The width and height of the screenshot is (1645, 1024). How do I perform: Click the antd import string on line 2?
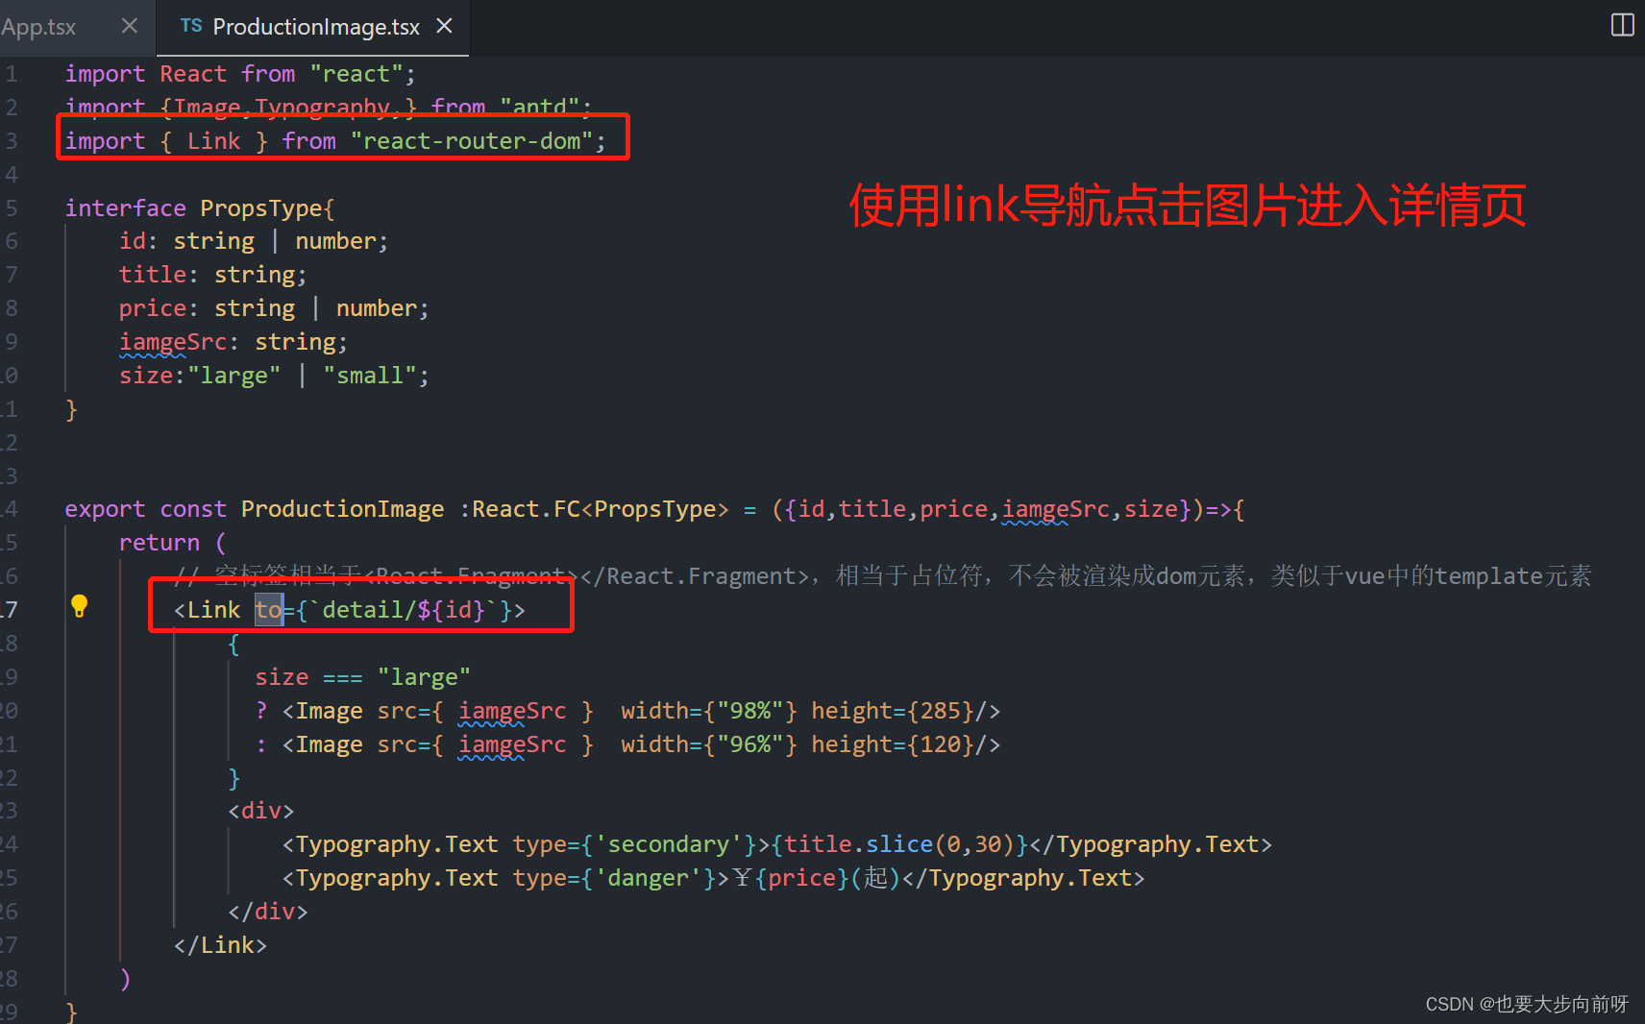coord(538,107)
